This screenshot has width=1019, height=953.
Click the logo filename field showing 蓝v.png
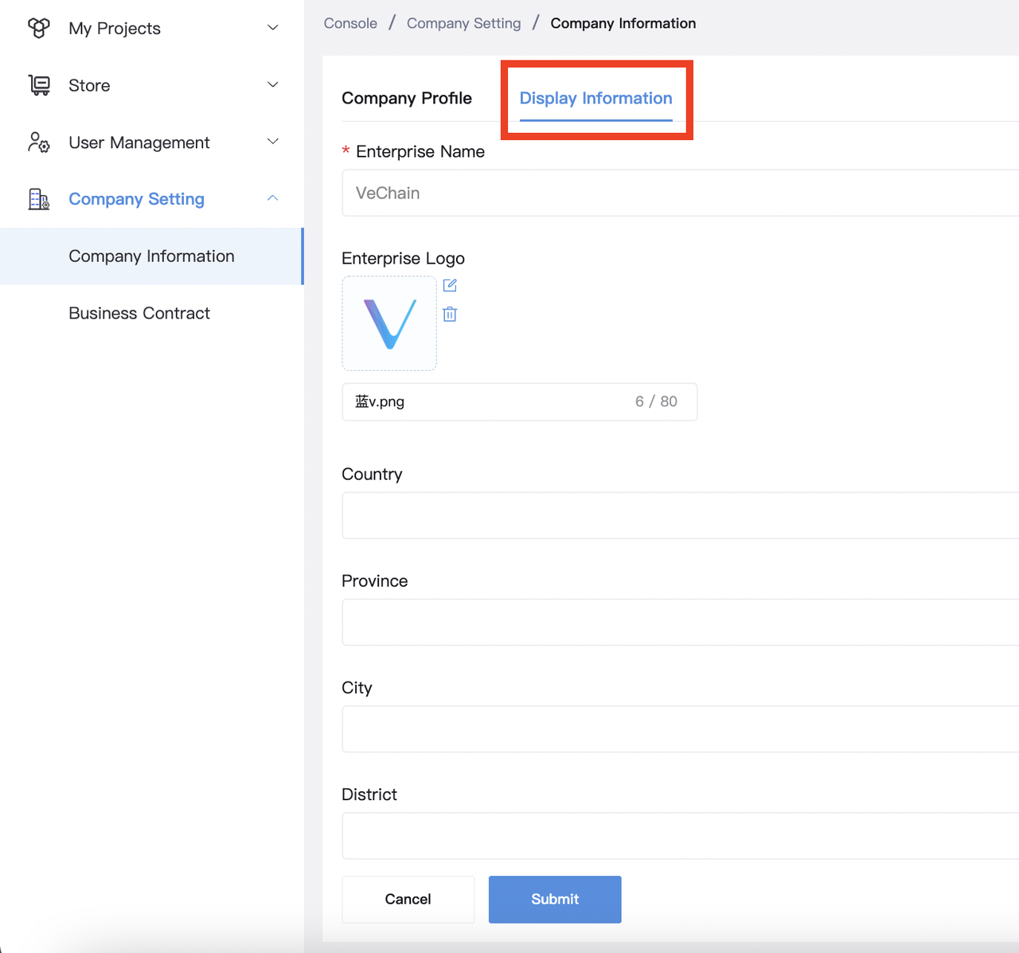(520, 402)
